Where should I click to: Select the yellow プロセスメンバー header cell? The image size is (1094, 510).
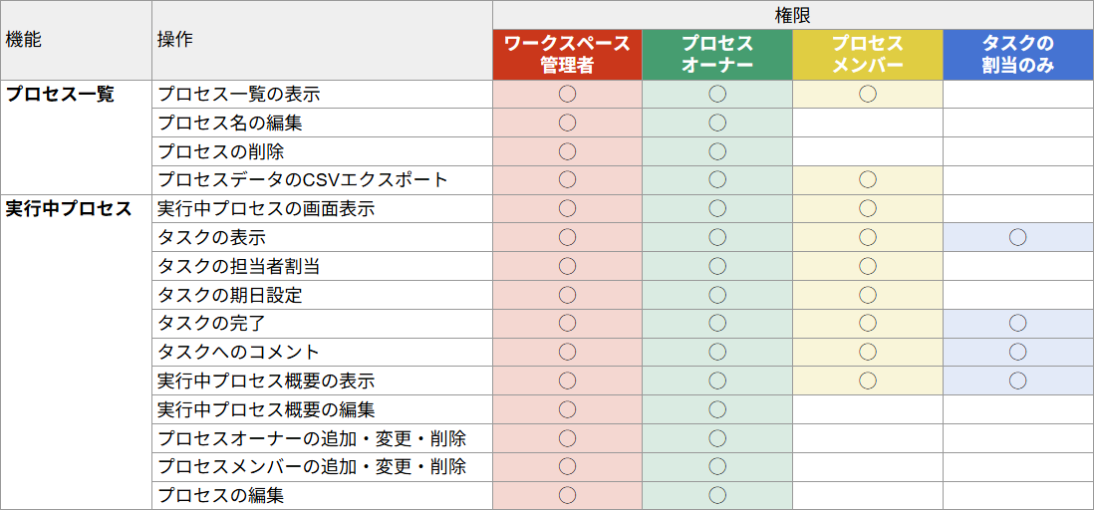pyautogui.click(x=868, y=55)
